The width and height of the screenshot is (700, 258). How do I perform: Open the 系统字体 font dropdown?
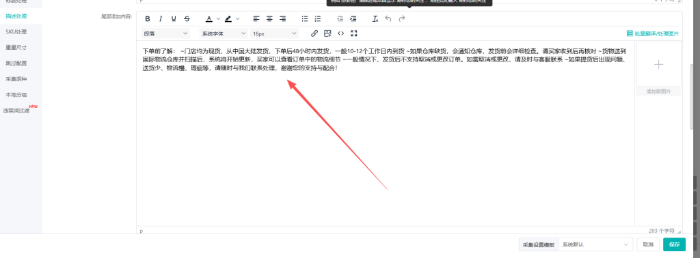click(x=224, y=33)
